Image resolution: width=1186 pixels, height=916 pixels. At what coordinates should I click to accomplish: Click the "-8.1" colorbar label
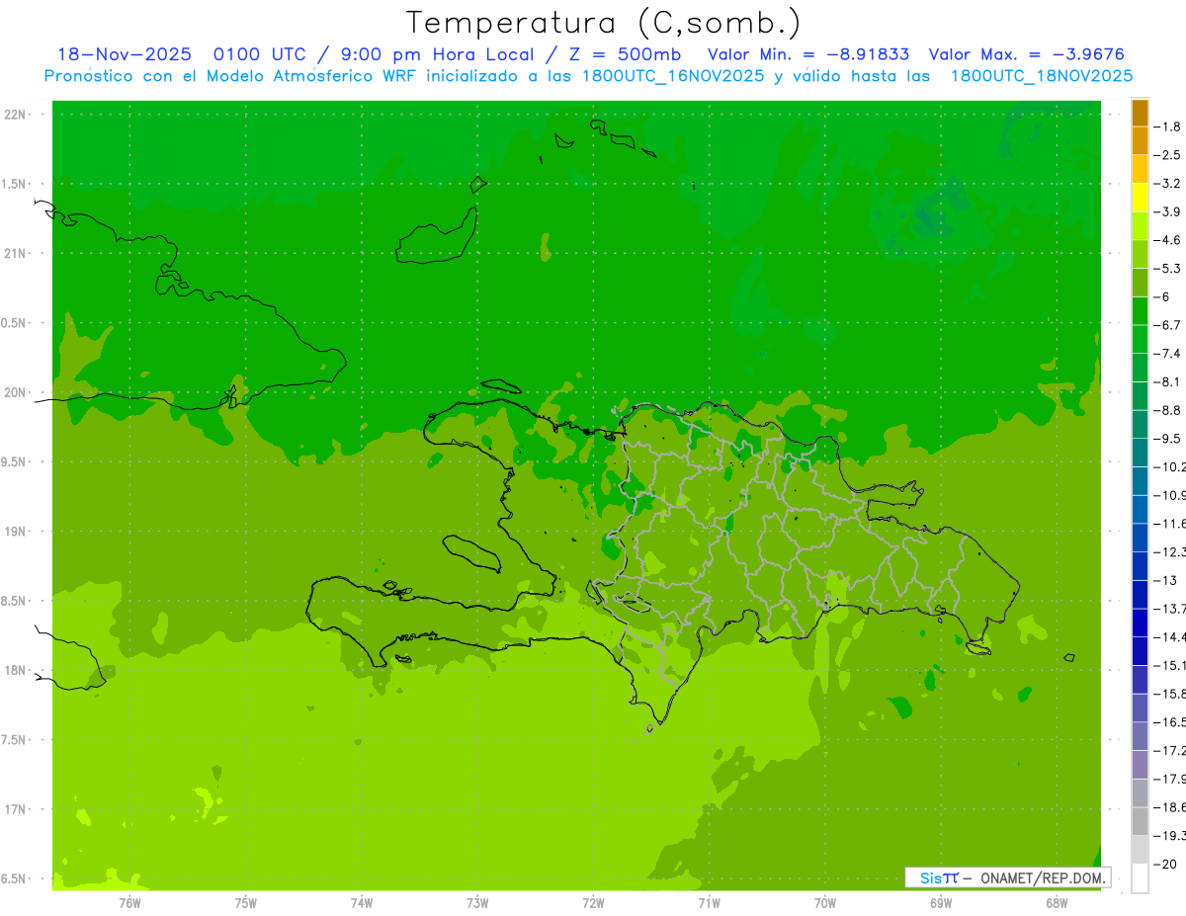click(1168, 381)
